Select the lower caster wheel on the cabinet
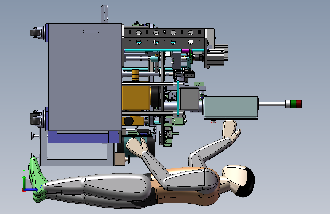The width and height of the screenshot is (330, 214). pos(35,118)
